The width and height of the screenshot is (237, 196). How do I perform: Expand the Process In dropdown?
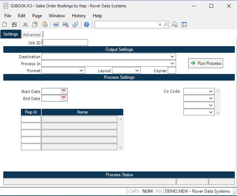(172, 64)
